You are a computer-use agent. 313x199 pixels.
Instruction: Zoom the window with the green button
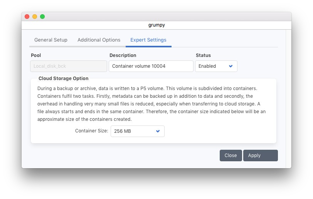42,17
